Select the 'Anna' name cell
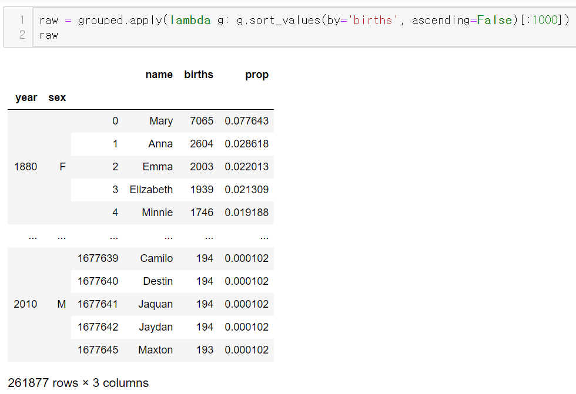Viewport: 576px width, 394px height. [160, 144]
